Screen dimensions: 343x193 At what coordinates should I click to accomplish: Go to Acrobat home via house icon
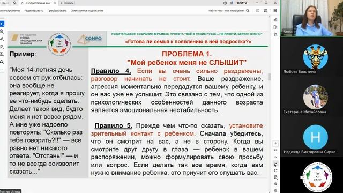(14, 3)
